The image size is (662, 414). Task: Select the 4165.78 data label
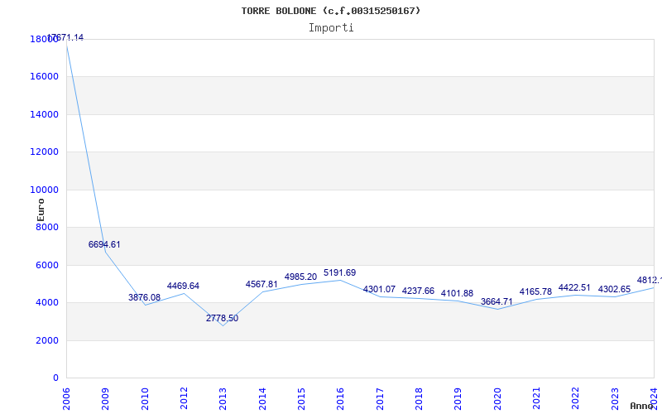(535, 292)
